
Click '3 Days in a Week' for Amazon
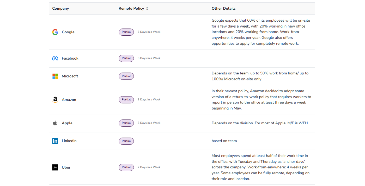[x=149, y=100]
